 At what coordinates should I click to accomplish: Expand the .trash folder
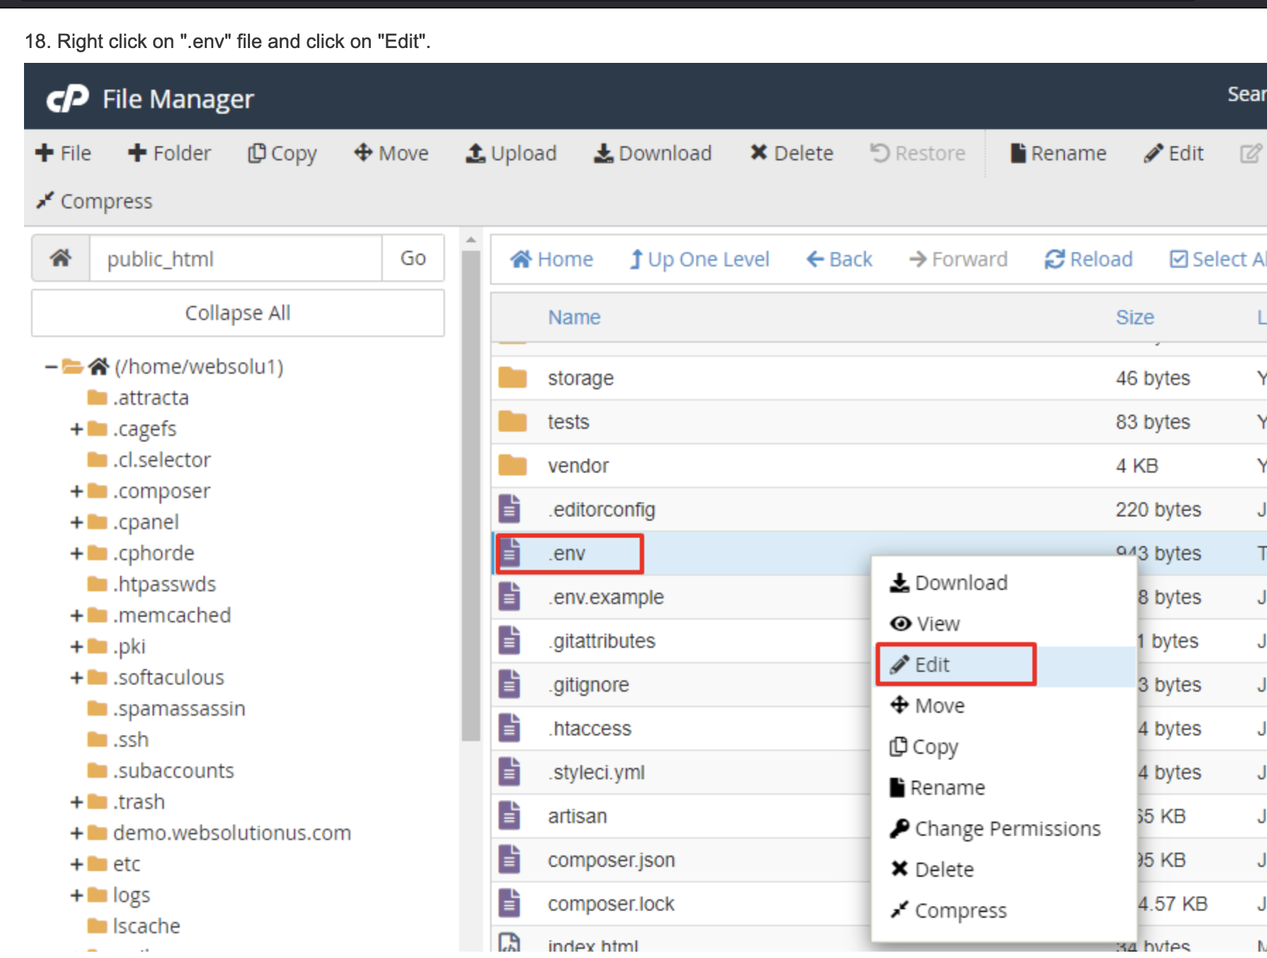(77, 802)
